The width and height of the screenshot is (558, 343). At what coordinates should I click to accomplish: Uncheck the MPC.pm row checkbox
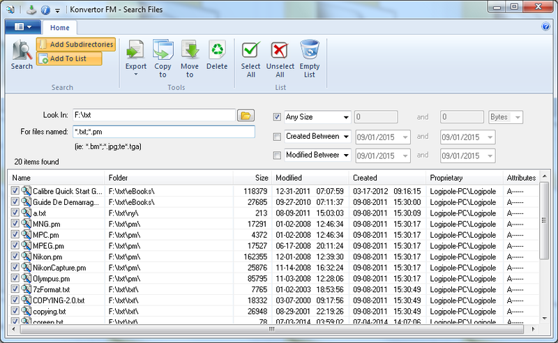pos(15,234)
